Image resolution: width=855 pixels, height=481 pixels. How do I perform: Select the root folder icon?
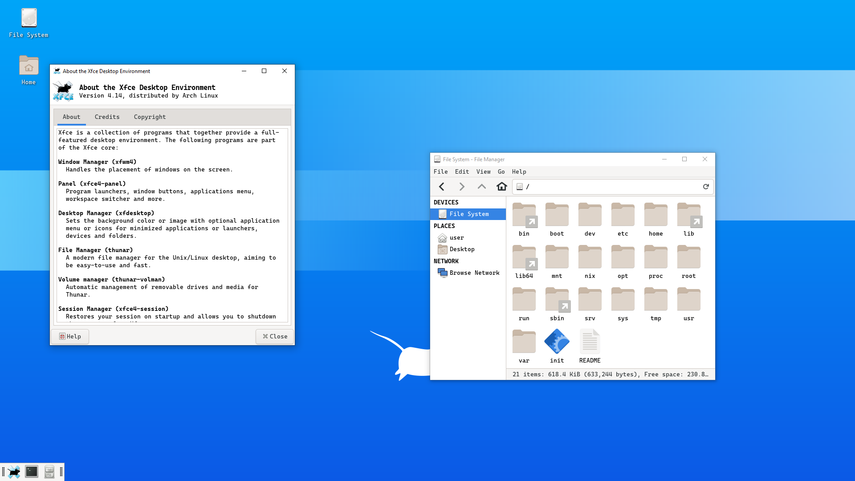689,257
